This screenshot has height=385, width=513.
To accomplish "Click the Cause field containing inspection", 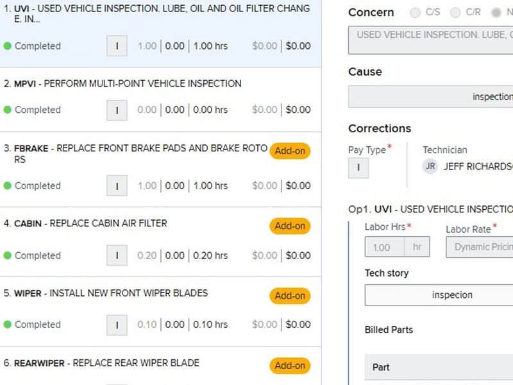I will (430, 97).
